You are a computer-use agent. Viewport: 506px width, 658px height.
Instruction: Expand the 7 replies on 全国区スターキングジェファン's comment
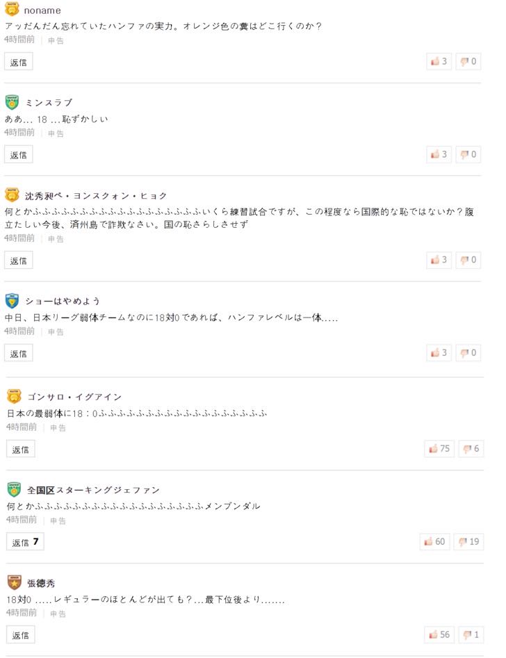pyautogui.click(x=25, y=543)
